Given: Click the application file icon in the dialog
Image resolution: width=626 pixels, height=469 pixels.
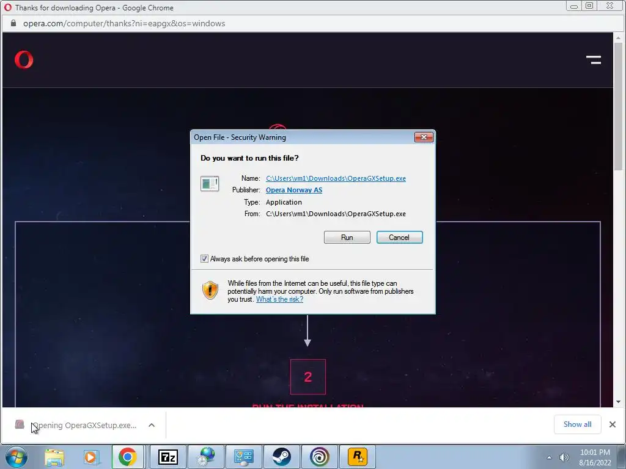Looking at the screenshot, I should click(x=210, y=184).
